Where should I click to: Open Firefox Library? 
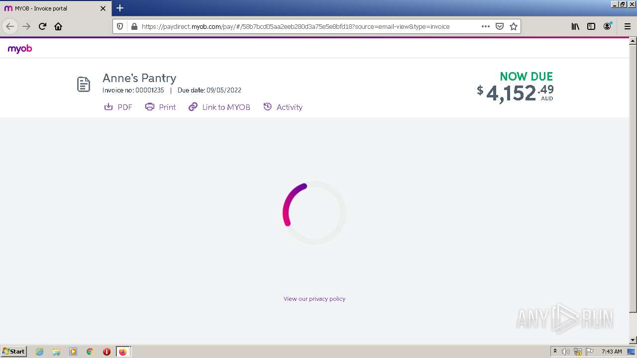coord(575,26)
